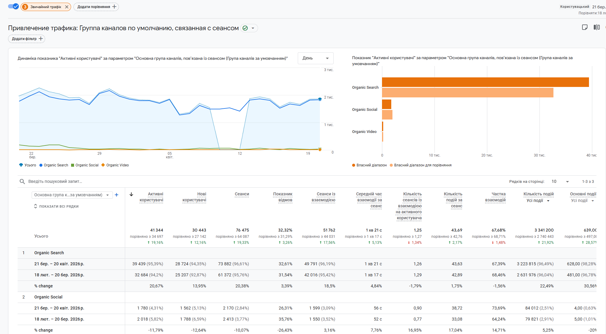This screenshot has width=606, height=334.
Task: Click the search magnifier icon in table
Action: (22, 181)
